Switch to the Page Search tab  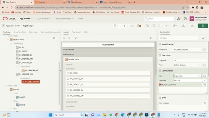76,32
